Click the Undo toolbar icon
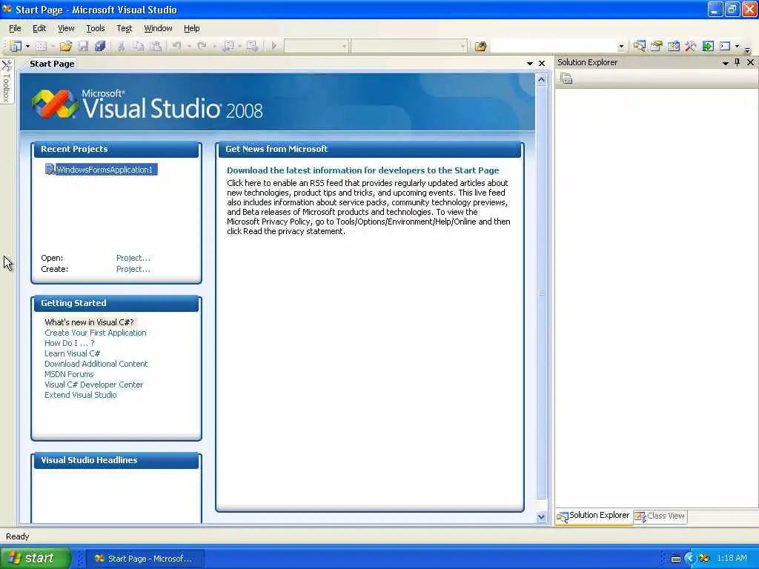Viewport: 759px width, 569px height. tap(177, 46)
